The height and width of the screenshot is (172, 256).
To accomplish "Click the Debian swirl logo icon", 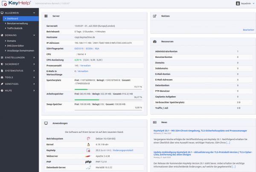I will (88, 139).
